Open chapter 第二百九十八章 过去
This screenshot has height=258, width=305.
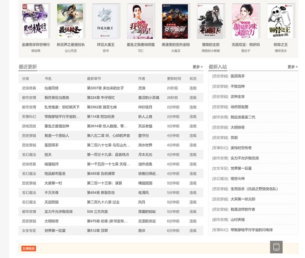coord(103,202)
